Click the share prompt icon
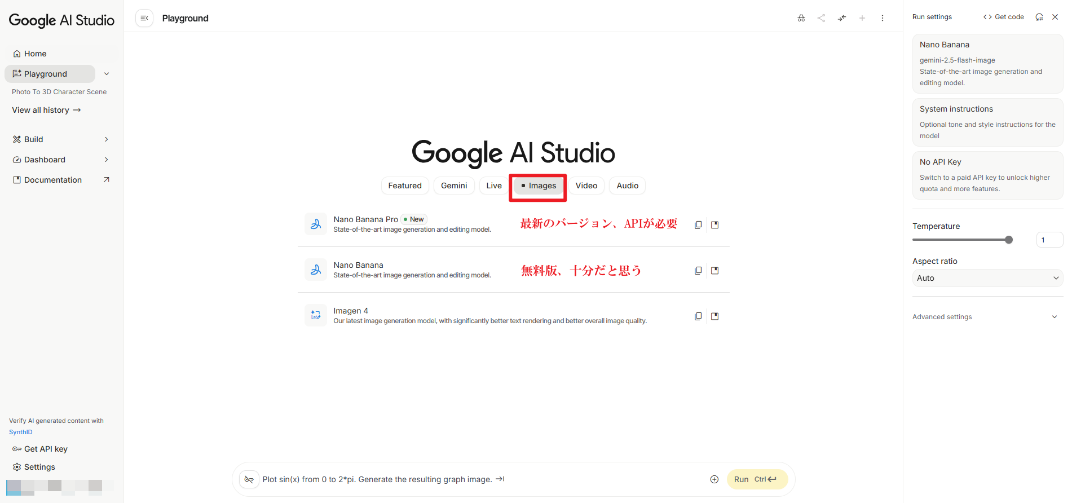Viewport: 1072px width, 503px height. click(821, 18)
